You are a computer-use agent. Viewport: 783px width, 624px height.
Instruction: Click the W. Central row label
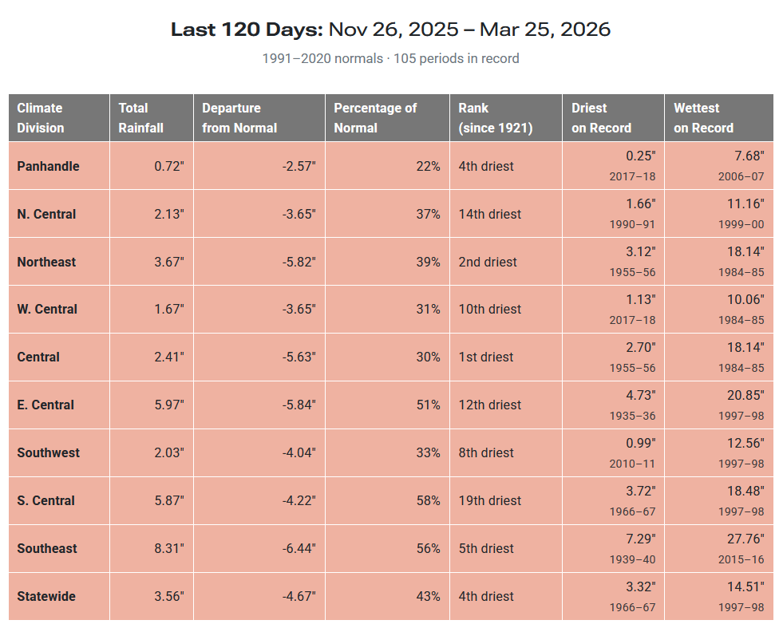47,309
